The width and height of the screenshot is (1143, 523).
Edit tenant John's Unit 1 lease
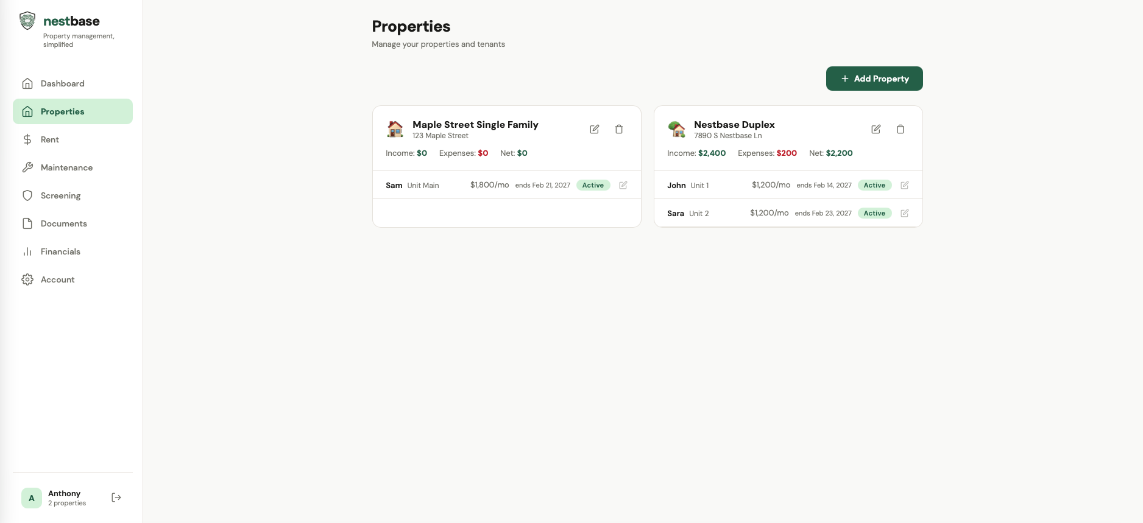click(904, 185)
